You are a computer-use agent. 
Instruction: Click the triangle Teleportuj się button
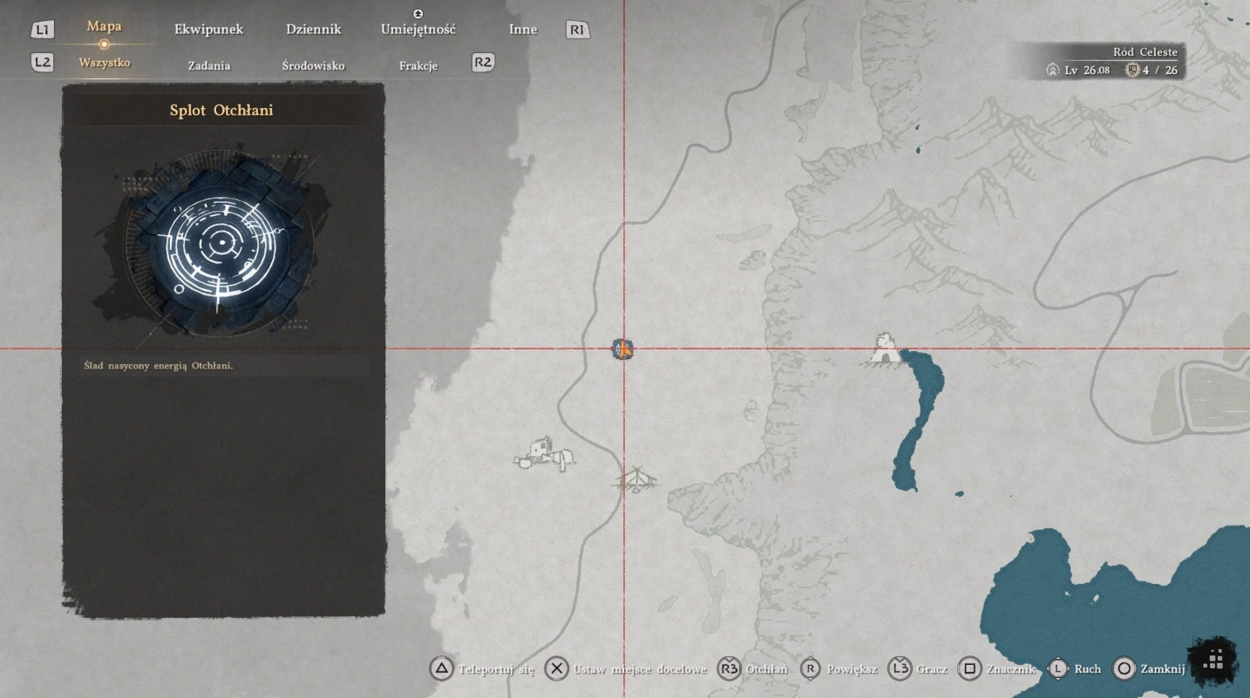click(x=442, y=668)
